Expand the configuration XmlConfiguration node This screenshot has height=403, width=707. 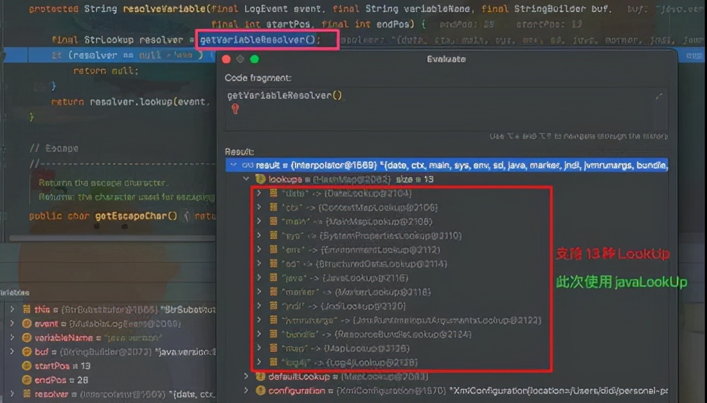pos(246,390)
